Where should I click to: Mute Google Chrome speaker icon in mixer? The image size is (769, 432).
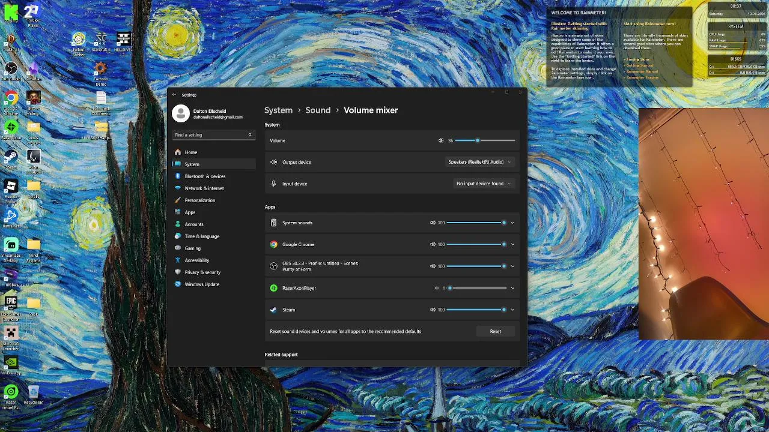point(433,244)
